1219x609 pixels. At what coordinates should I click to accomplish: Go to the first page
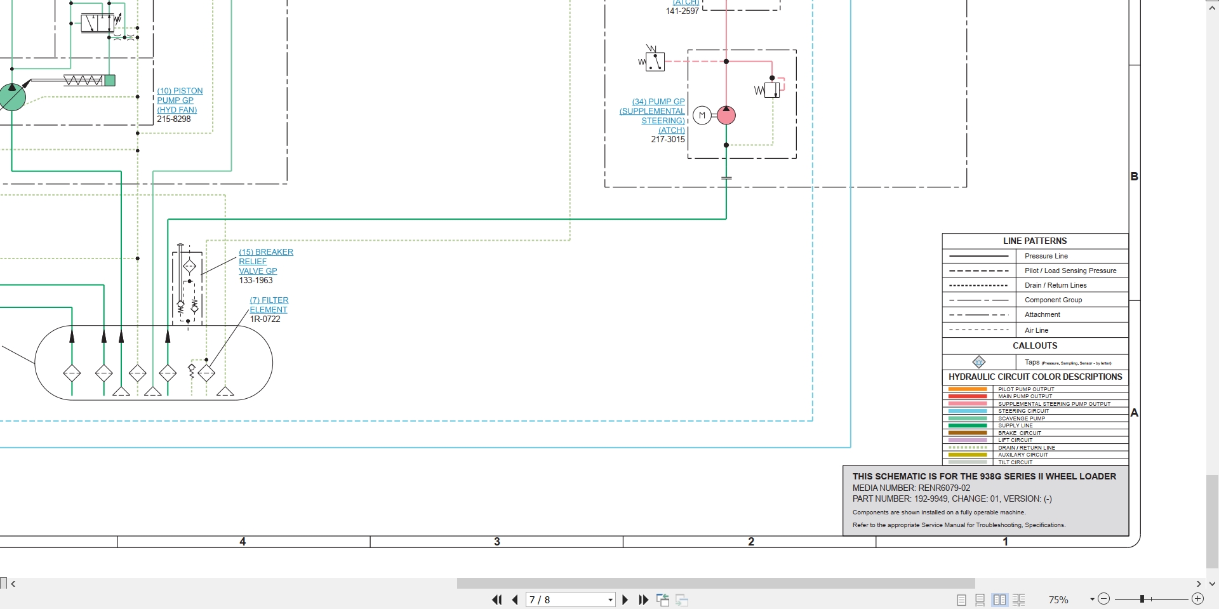496,599
